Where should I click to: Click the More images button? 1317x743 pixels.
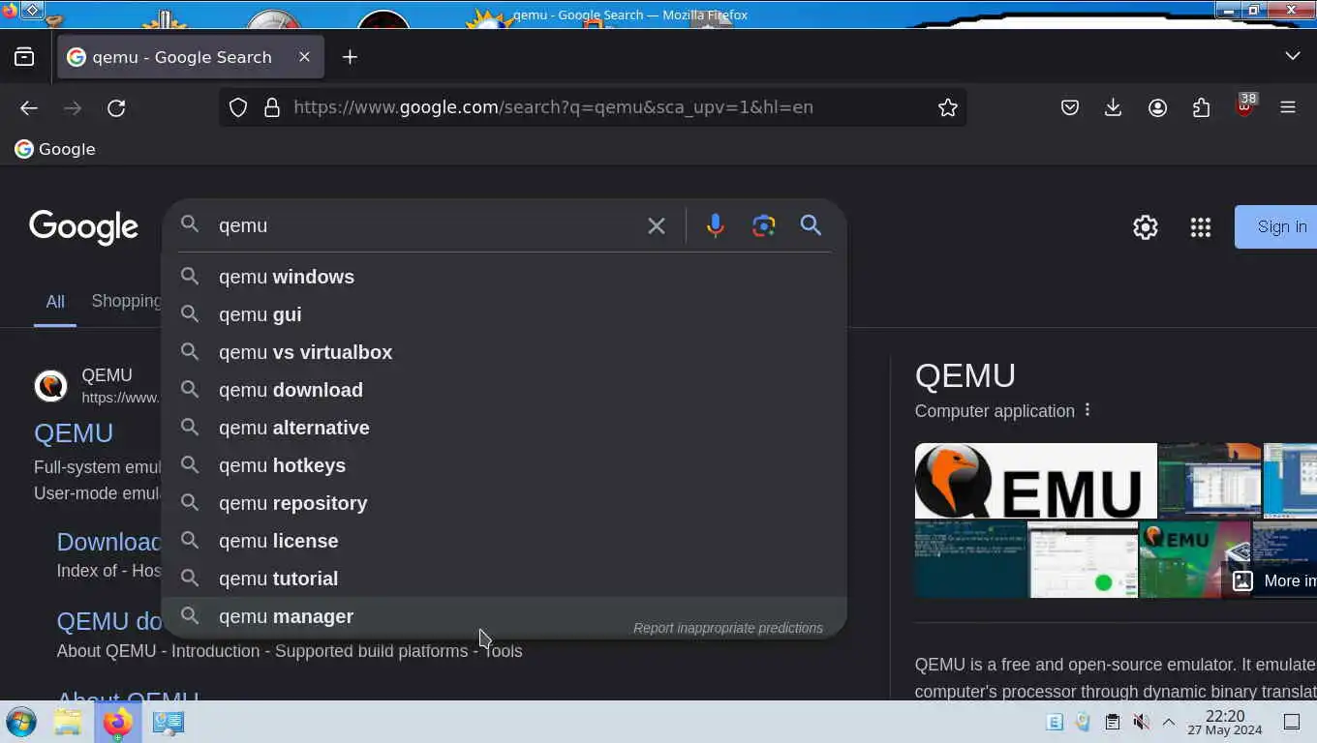point(1273,580)
